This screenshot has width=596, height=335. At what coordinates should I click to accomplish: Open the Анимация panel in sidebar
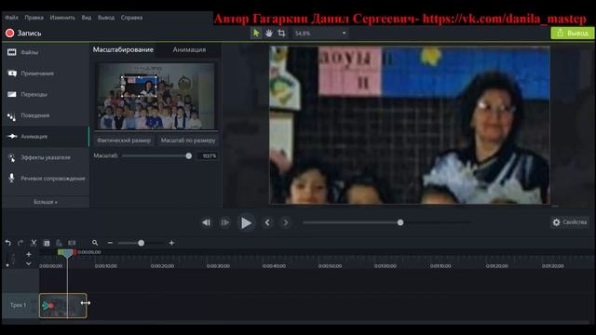coord(46,137)
